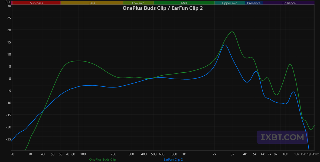Select the Mid frequency band header
The image size is (320, 162).
(184, 3)
